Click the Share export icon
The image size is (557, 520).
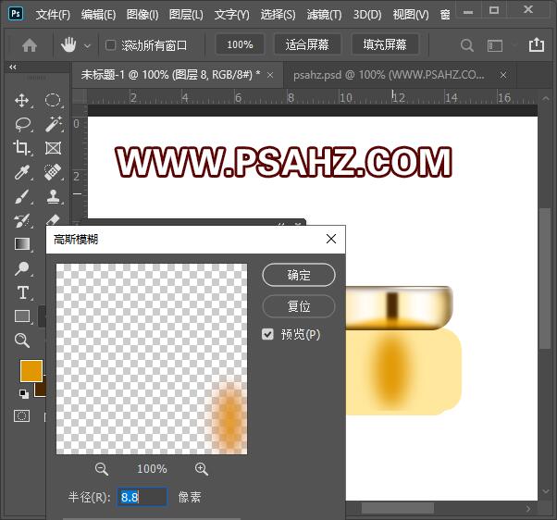537,44
